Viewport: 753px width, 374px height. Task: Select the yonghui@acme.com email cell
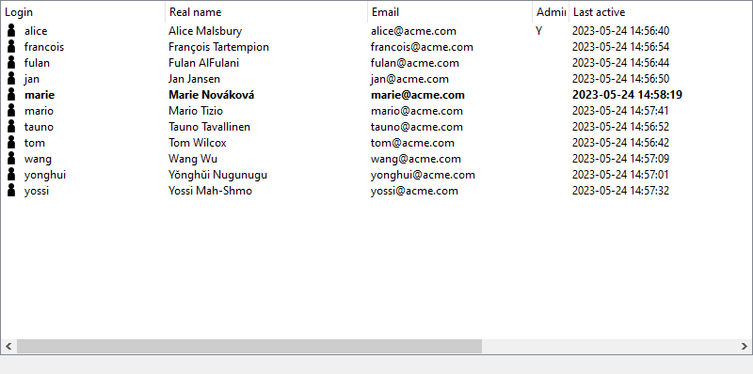tap(423, 175)
